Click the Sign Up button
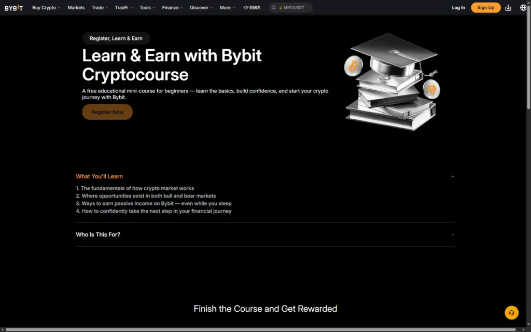The image size is (531, 332). pos(485,7)
